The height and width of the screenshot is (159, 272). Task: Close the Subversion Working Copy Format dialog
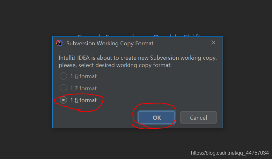pos(213,43)
